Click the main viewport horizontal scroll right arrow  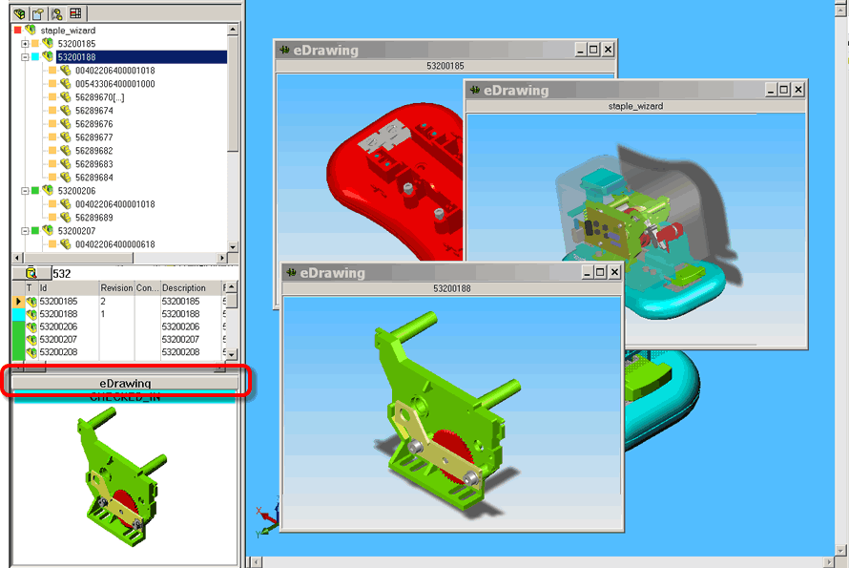tap(828, 562)
